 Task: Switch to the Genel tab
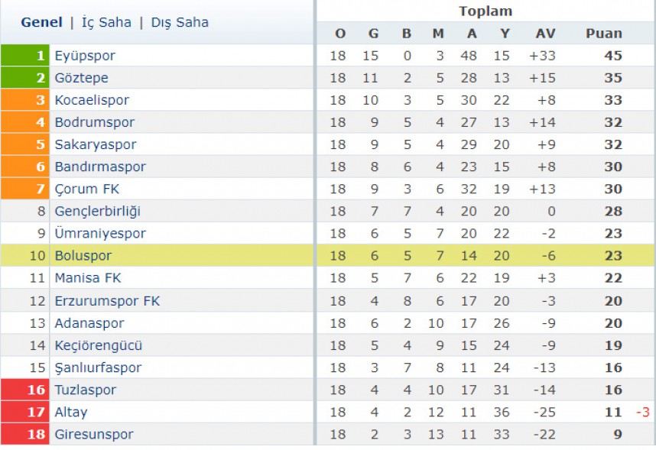click(41, 22)
